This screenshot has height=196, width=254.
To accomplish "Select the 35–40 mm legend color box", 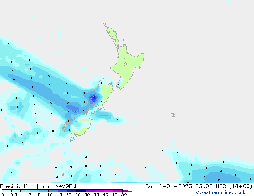I will coord(99,191).
